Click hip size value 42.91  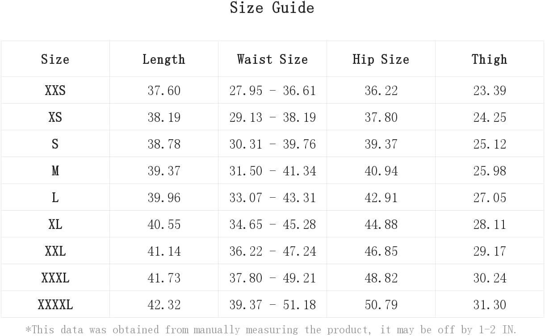[381, 198]
